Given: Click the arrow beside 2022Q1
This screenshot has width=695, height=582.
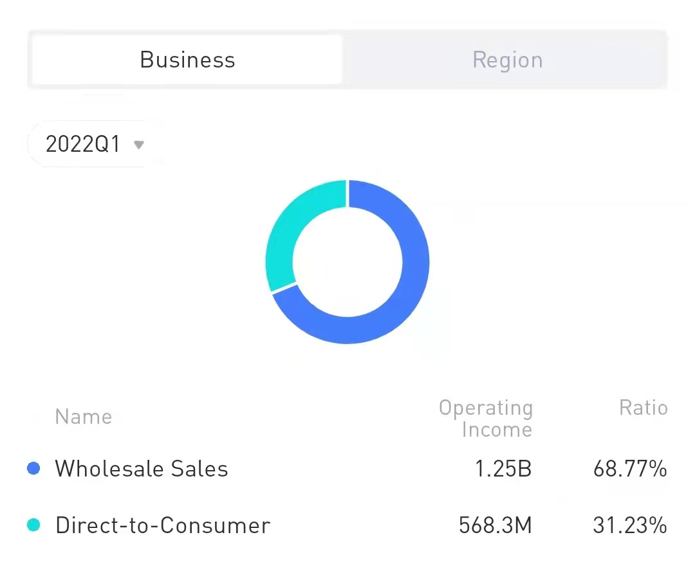Looking at the screenshot, I should pyautogui.click(x=138, y=144).
